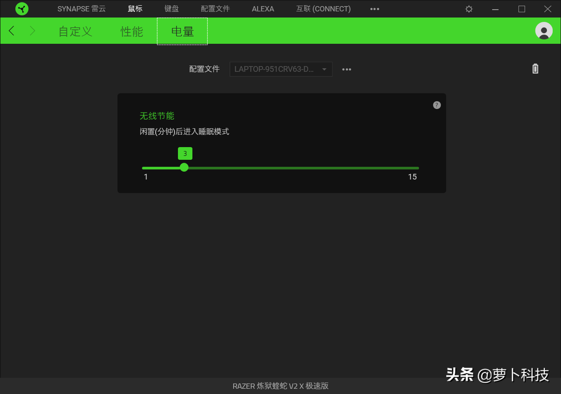Click the sleep slider track near 15
The width and height of the screenshot is (561, 394).
(x=412, y=168)
